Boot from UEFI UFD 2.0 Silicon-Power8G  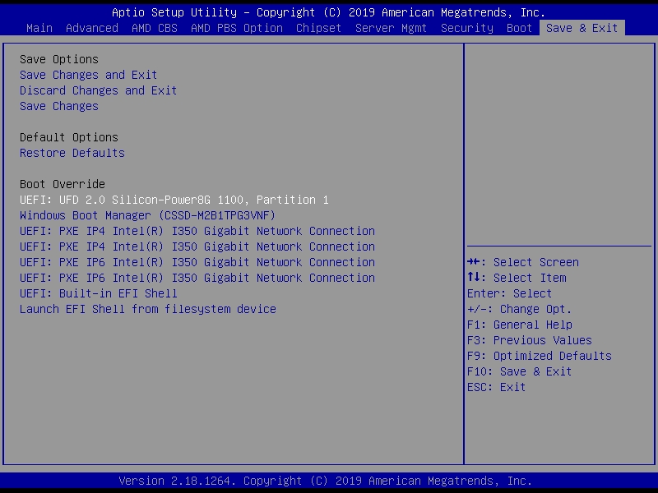coord(174,200)
